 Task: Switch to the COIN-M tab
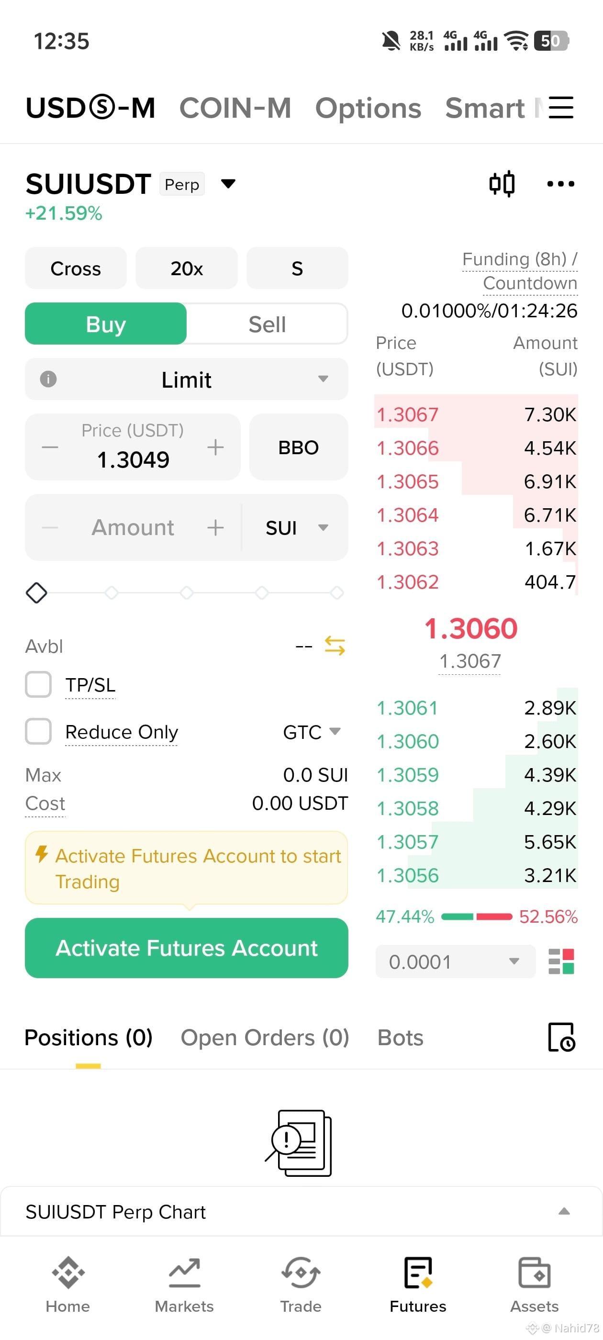pyautogui.click(x=235, y=108)
